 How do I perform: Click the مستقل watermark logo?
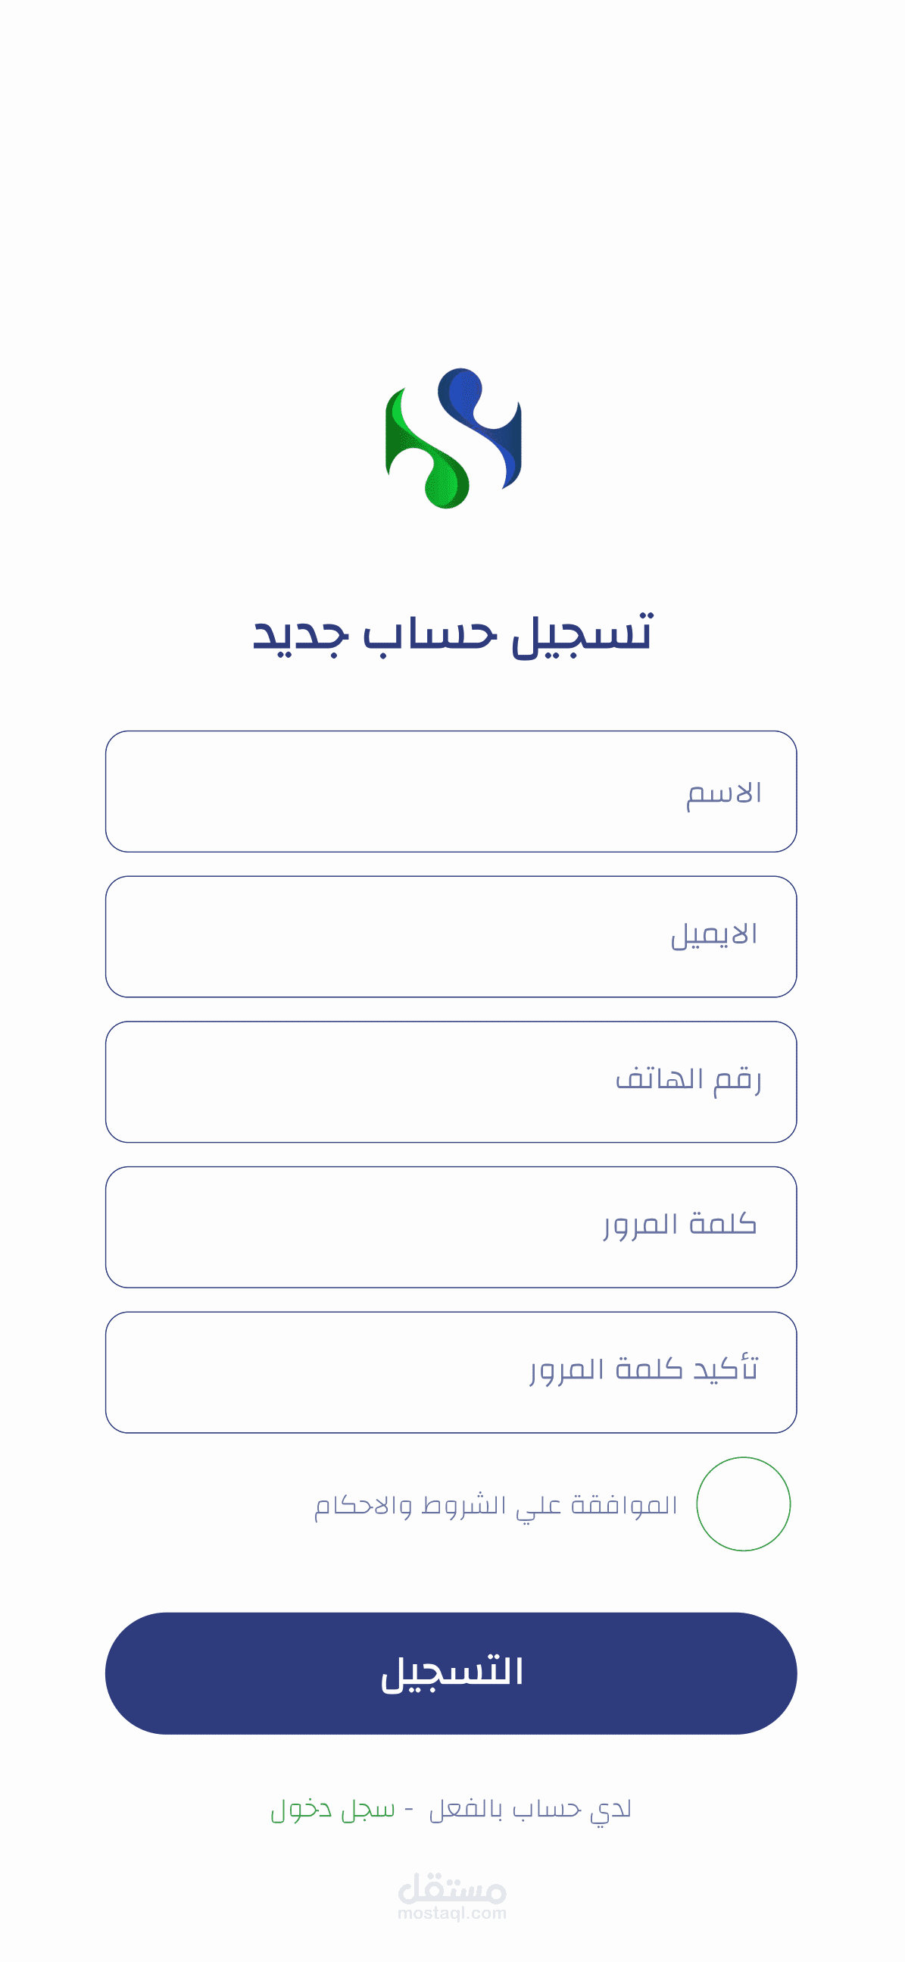point(452,1888)
